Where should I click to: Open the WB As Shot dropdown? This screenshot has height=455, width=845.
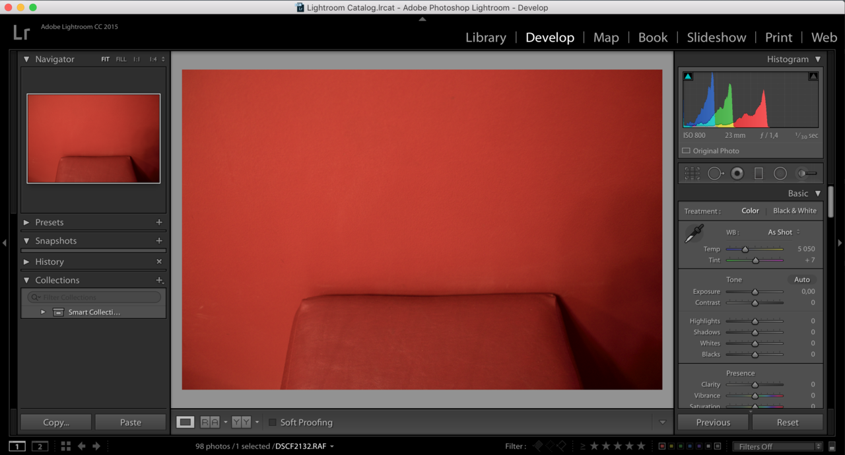pos(784,232)
